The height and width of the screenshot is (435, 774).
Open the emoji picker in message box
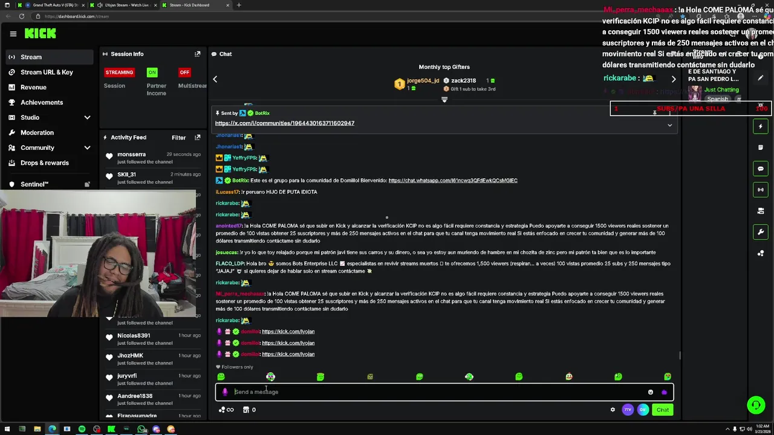click(x=651, y=392)
